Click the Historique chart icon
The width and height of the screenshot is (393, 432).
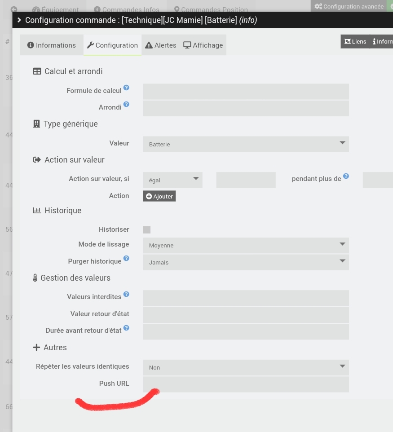[x=37, y=210]
